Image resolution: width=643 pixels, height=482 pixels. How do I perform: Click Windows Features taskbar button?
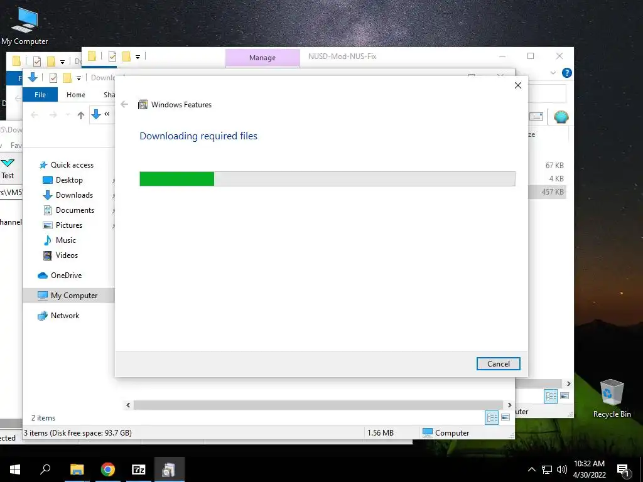170,469
